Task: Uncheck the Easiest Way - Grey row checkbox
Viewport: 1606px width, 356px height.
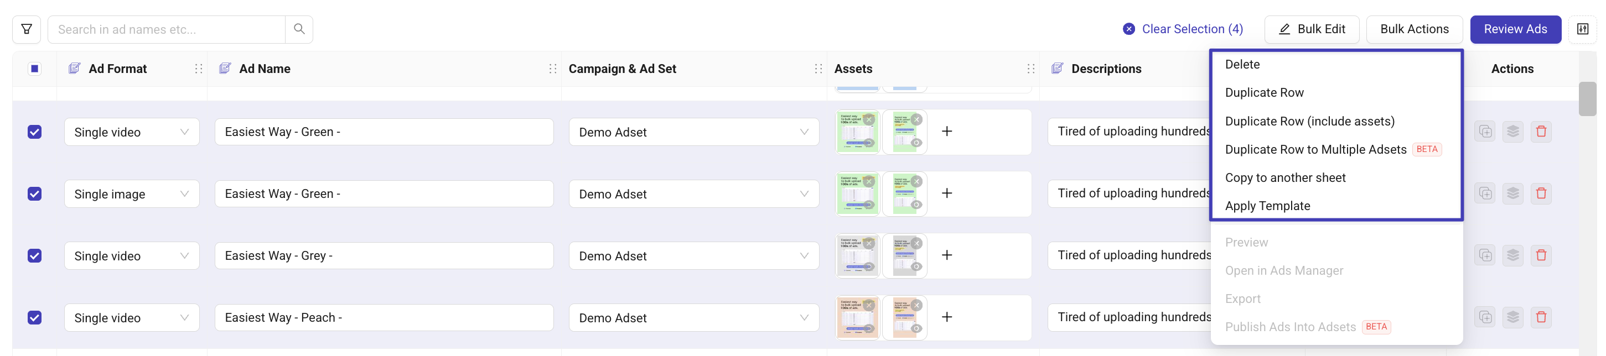Action: 35,256
